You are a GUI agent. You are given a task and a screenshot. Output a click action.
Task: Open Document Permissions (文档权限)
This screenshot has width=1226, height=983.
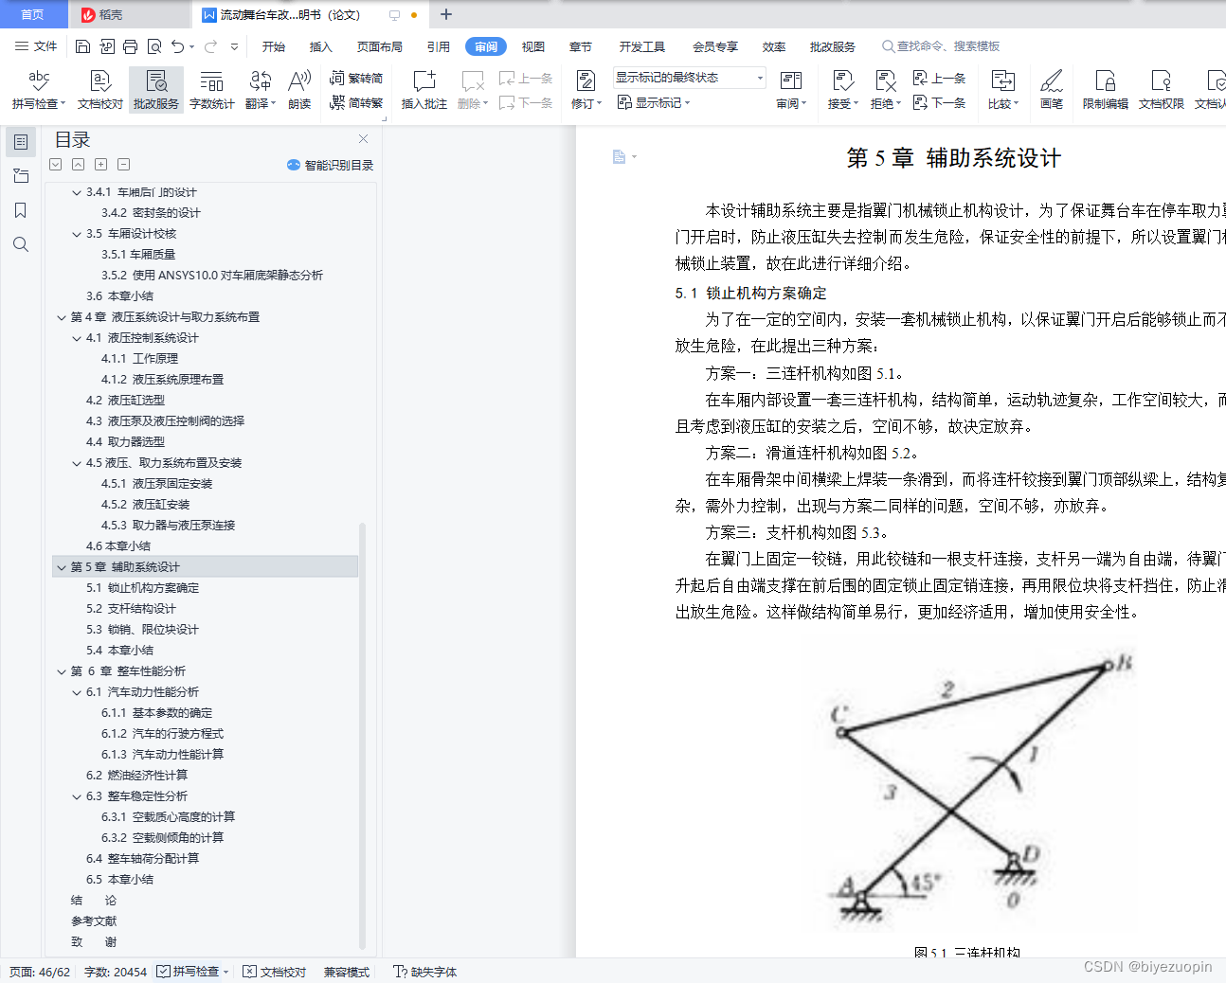(1162, 90)
